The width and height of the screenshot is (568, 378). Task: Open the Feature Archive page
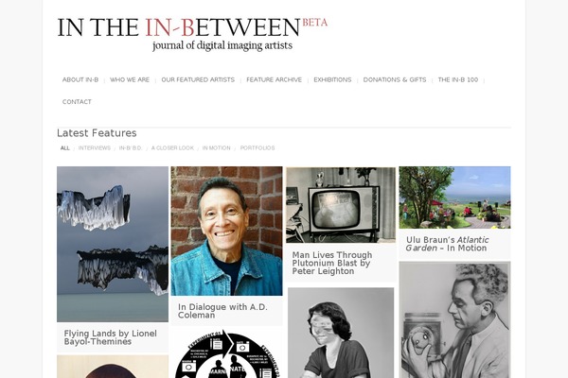[274, 79]
